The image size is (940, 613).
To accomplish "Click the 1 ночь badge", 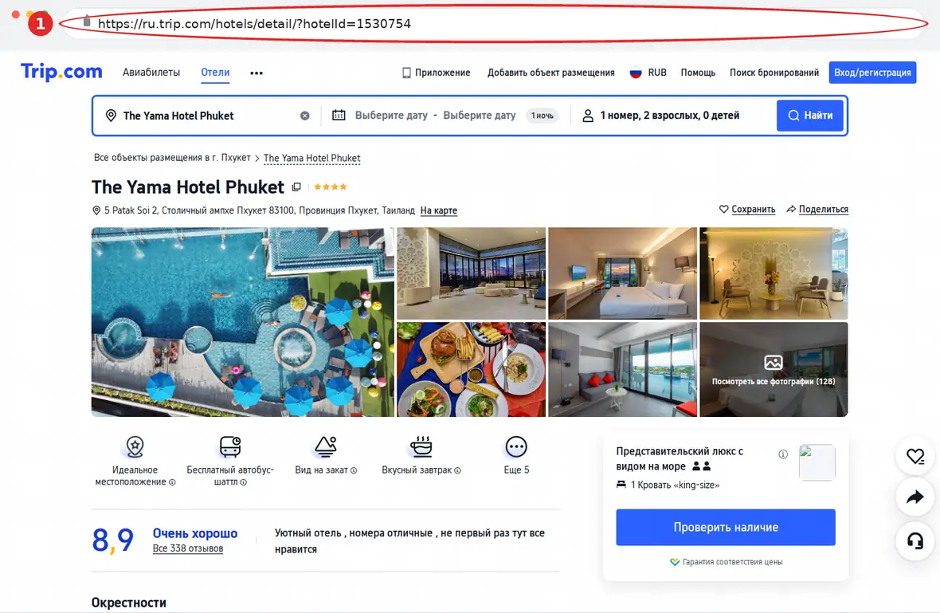I will tap(542, 116).
